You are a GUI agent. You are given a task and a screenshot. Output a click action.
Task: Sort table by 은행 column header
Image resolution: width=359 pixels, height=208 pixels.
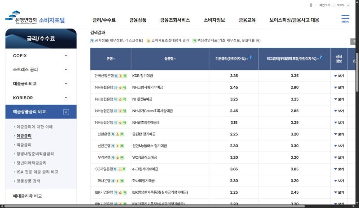[110, 59]
